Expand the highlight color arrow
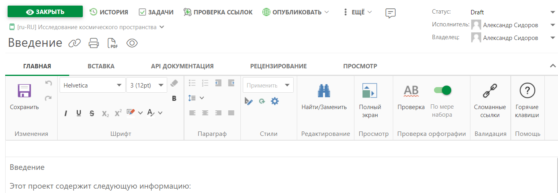The width and height of the screenshot is (558, 193). [140, 113]
